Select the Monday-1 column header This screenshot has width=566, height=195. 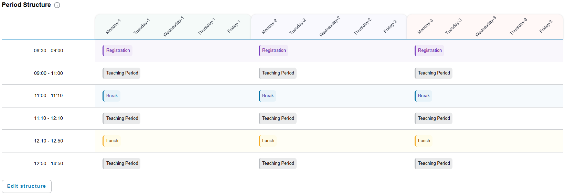pos(113,26)
